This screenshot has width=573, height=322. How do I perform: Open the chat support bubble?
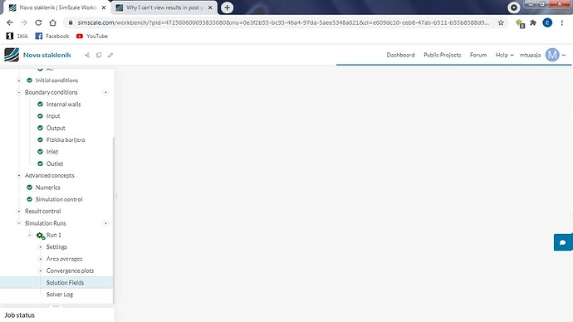click(563, 242)
